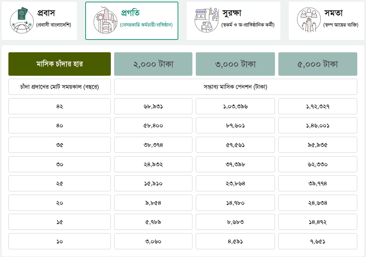Viewport: 366px width, 257px height.
Task: Open the সুরক্ষা scheme tab
Action: [233, 21]
